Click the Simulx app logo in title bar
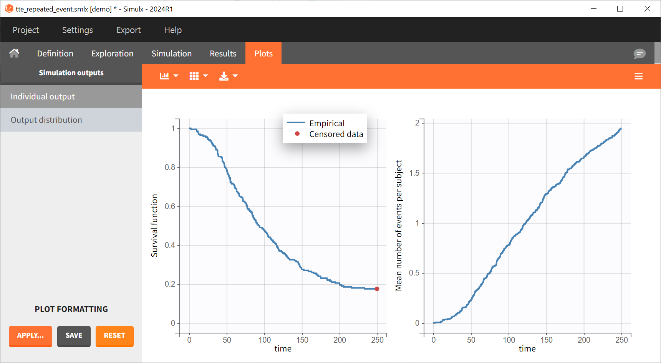The height and width of the screenshot is (363, 661). point(9,9)
